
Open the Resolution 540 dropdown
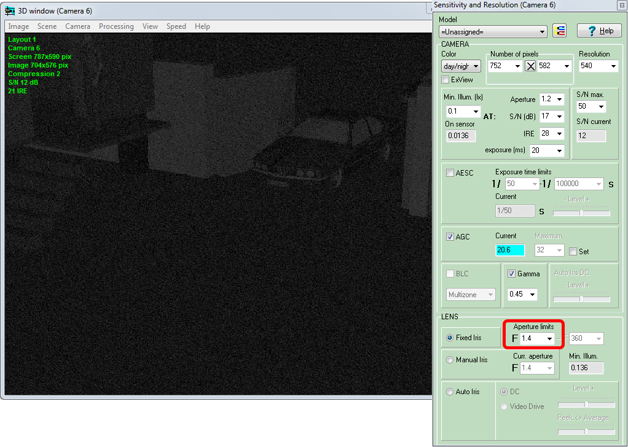coord(613,66)
